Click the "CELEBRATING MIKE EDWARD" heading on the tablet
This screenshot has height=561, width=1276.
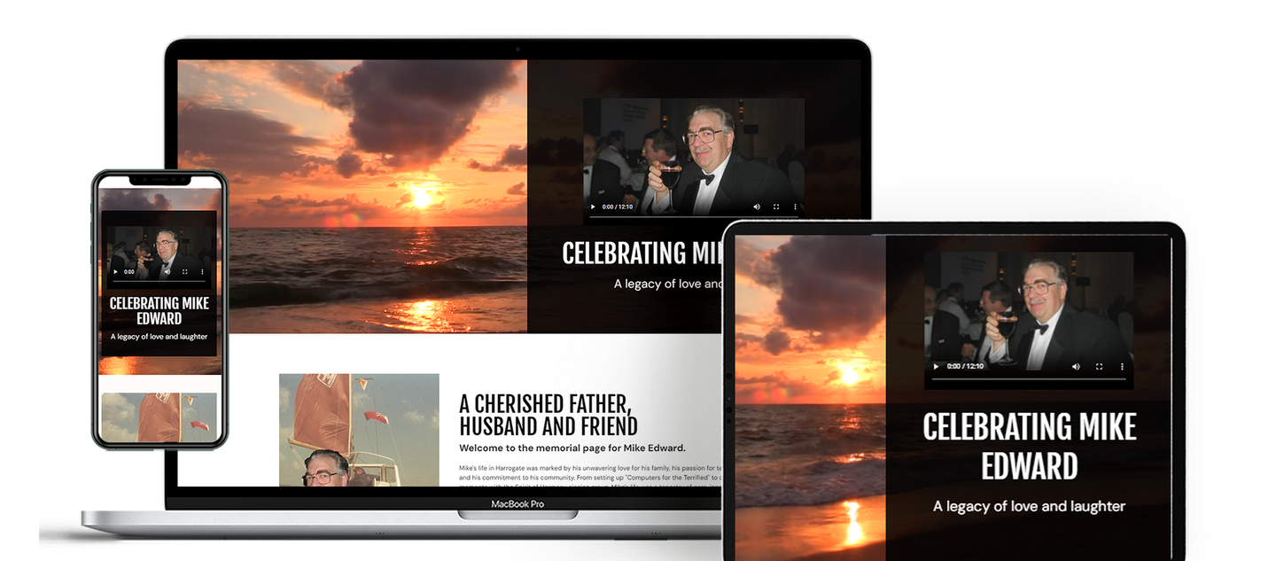coord(1030,447)
